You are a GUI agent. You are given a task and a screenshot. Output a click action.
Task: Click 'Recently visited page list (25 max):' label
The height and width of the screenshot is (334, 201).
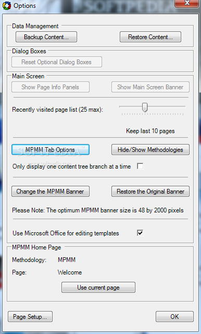coord(58,110)
